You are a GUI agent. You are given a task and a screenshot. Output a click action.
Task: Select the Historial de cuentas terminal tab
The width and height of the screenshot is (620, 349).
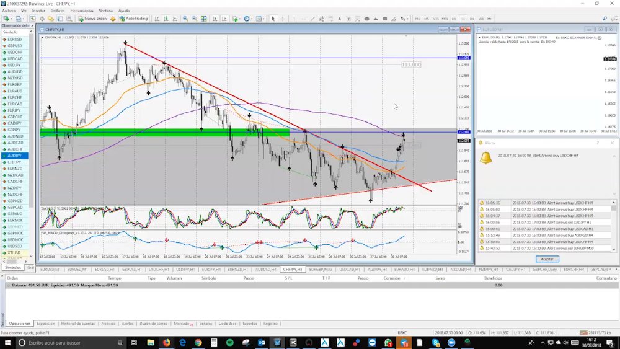tap(78, 324)
